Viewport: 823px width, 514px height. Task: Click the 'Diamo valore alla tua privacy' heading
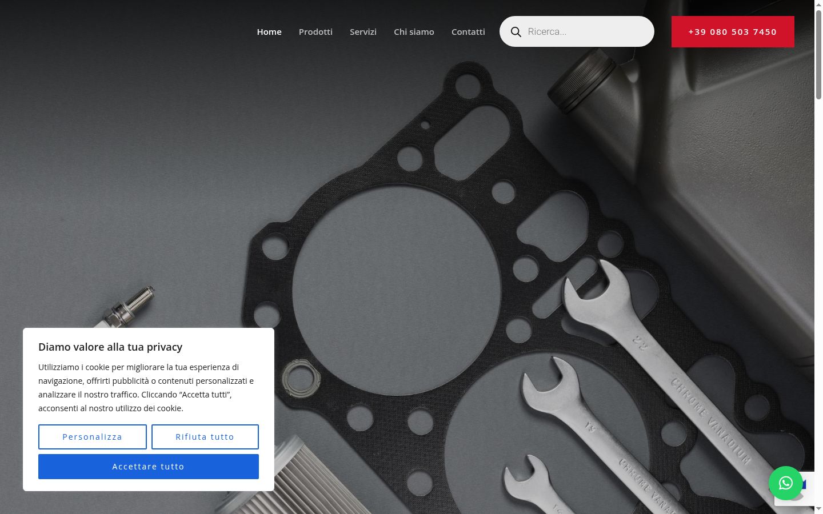tap(110, 347)
